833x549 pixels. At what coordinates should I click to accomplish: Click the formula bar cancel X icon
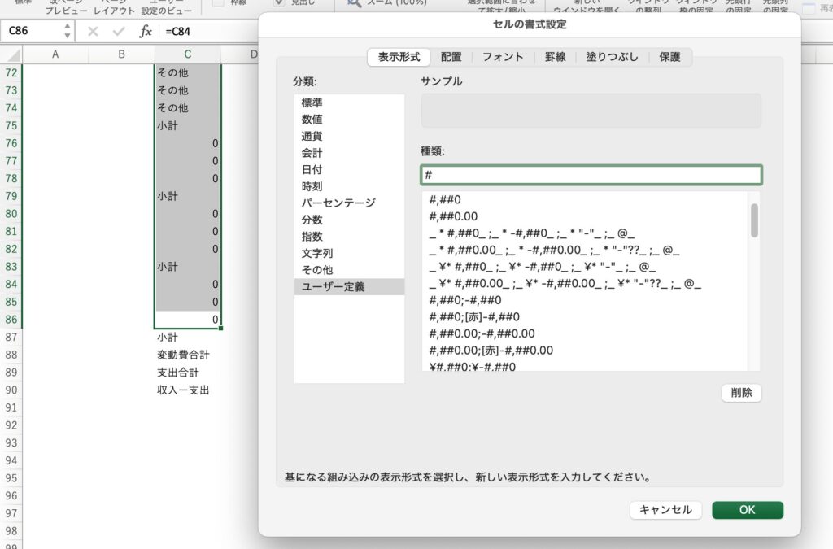[x=93, y=31]
